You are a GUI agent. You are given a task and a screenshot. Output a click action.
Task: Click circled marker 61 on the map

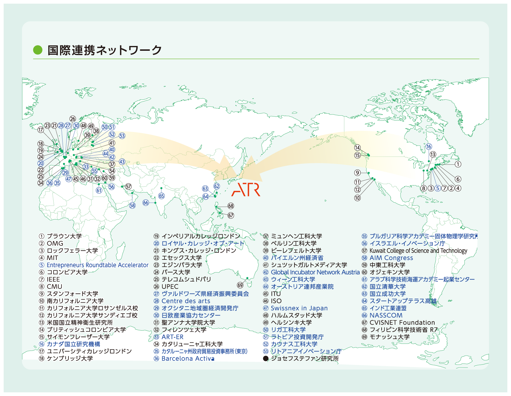point(99,190)
